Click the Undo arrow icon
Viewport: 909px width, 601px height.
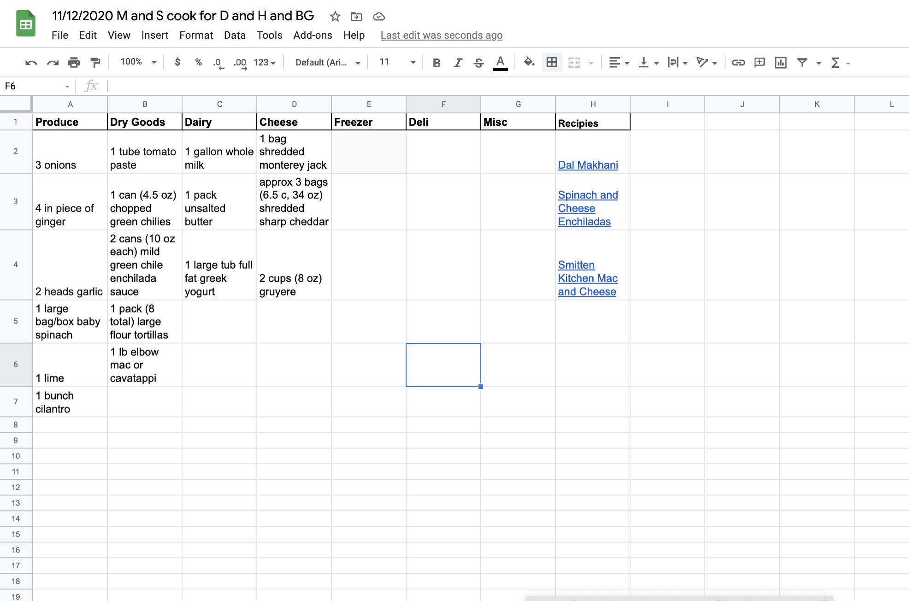point(31,63)
